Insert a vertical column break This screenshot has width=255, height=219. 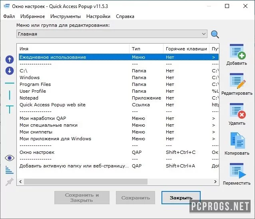[x=10, y=95]
